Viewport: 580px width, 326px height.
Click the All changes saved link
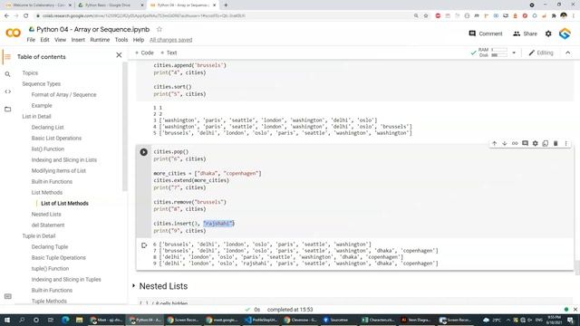pos(171,40)
